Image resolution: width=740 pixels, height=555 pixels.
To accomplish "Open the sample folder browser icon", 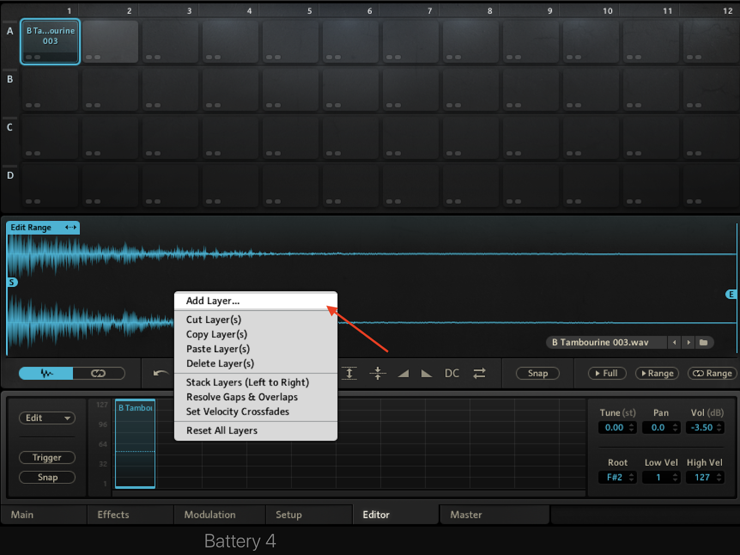I will pyautogui.click(x=703, y=343).
